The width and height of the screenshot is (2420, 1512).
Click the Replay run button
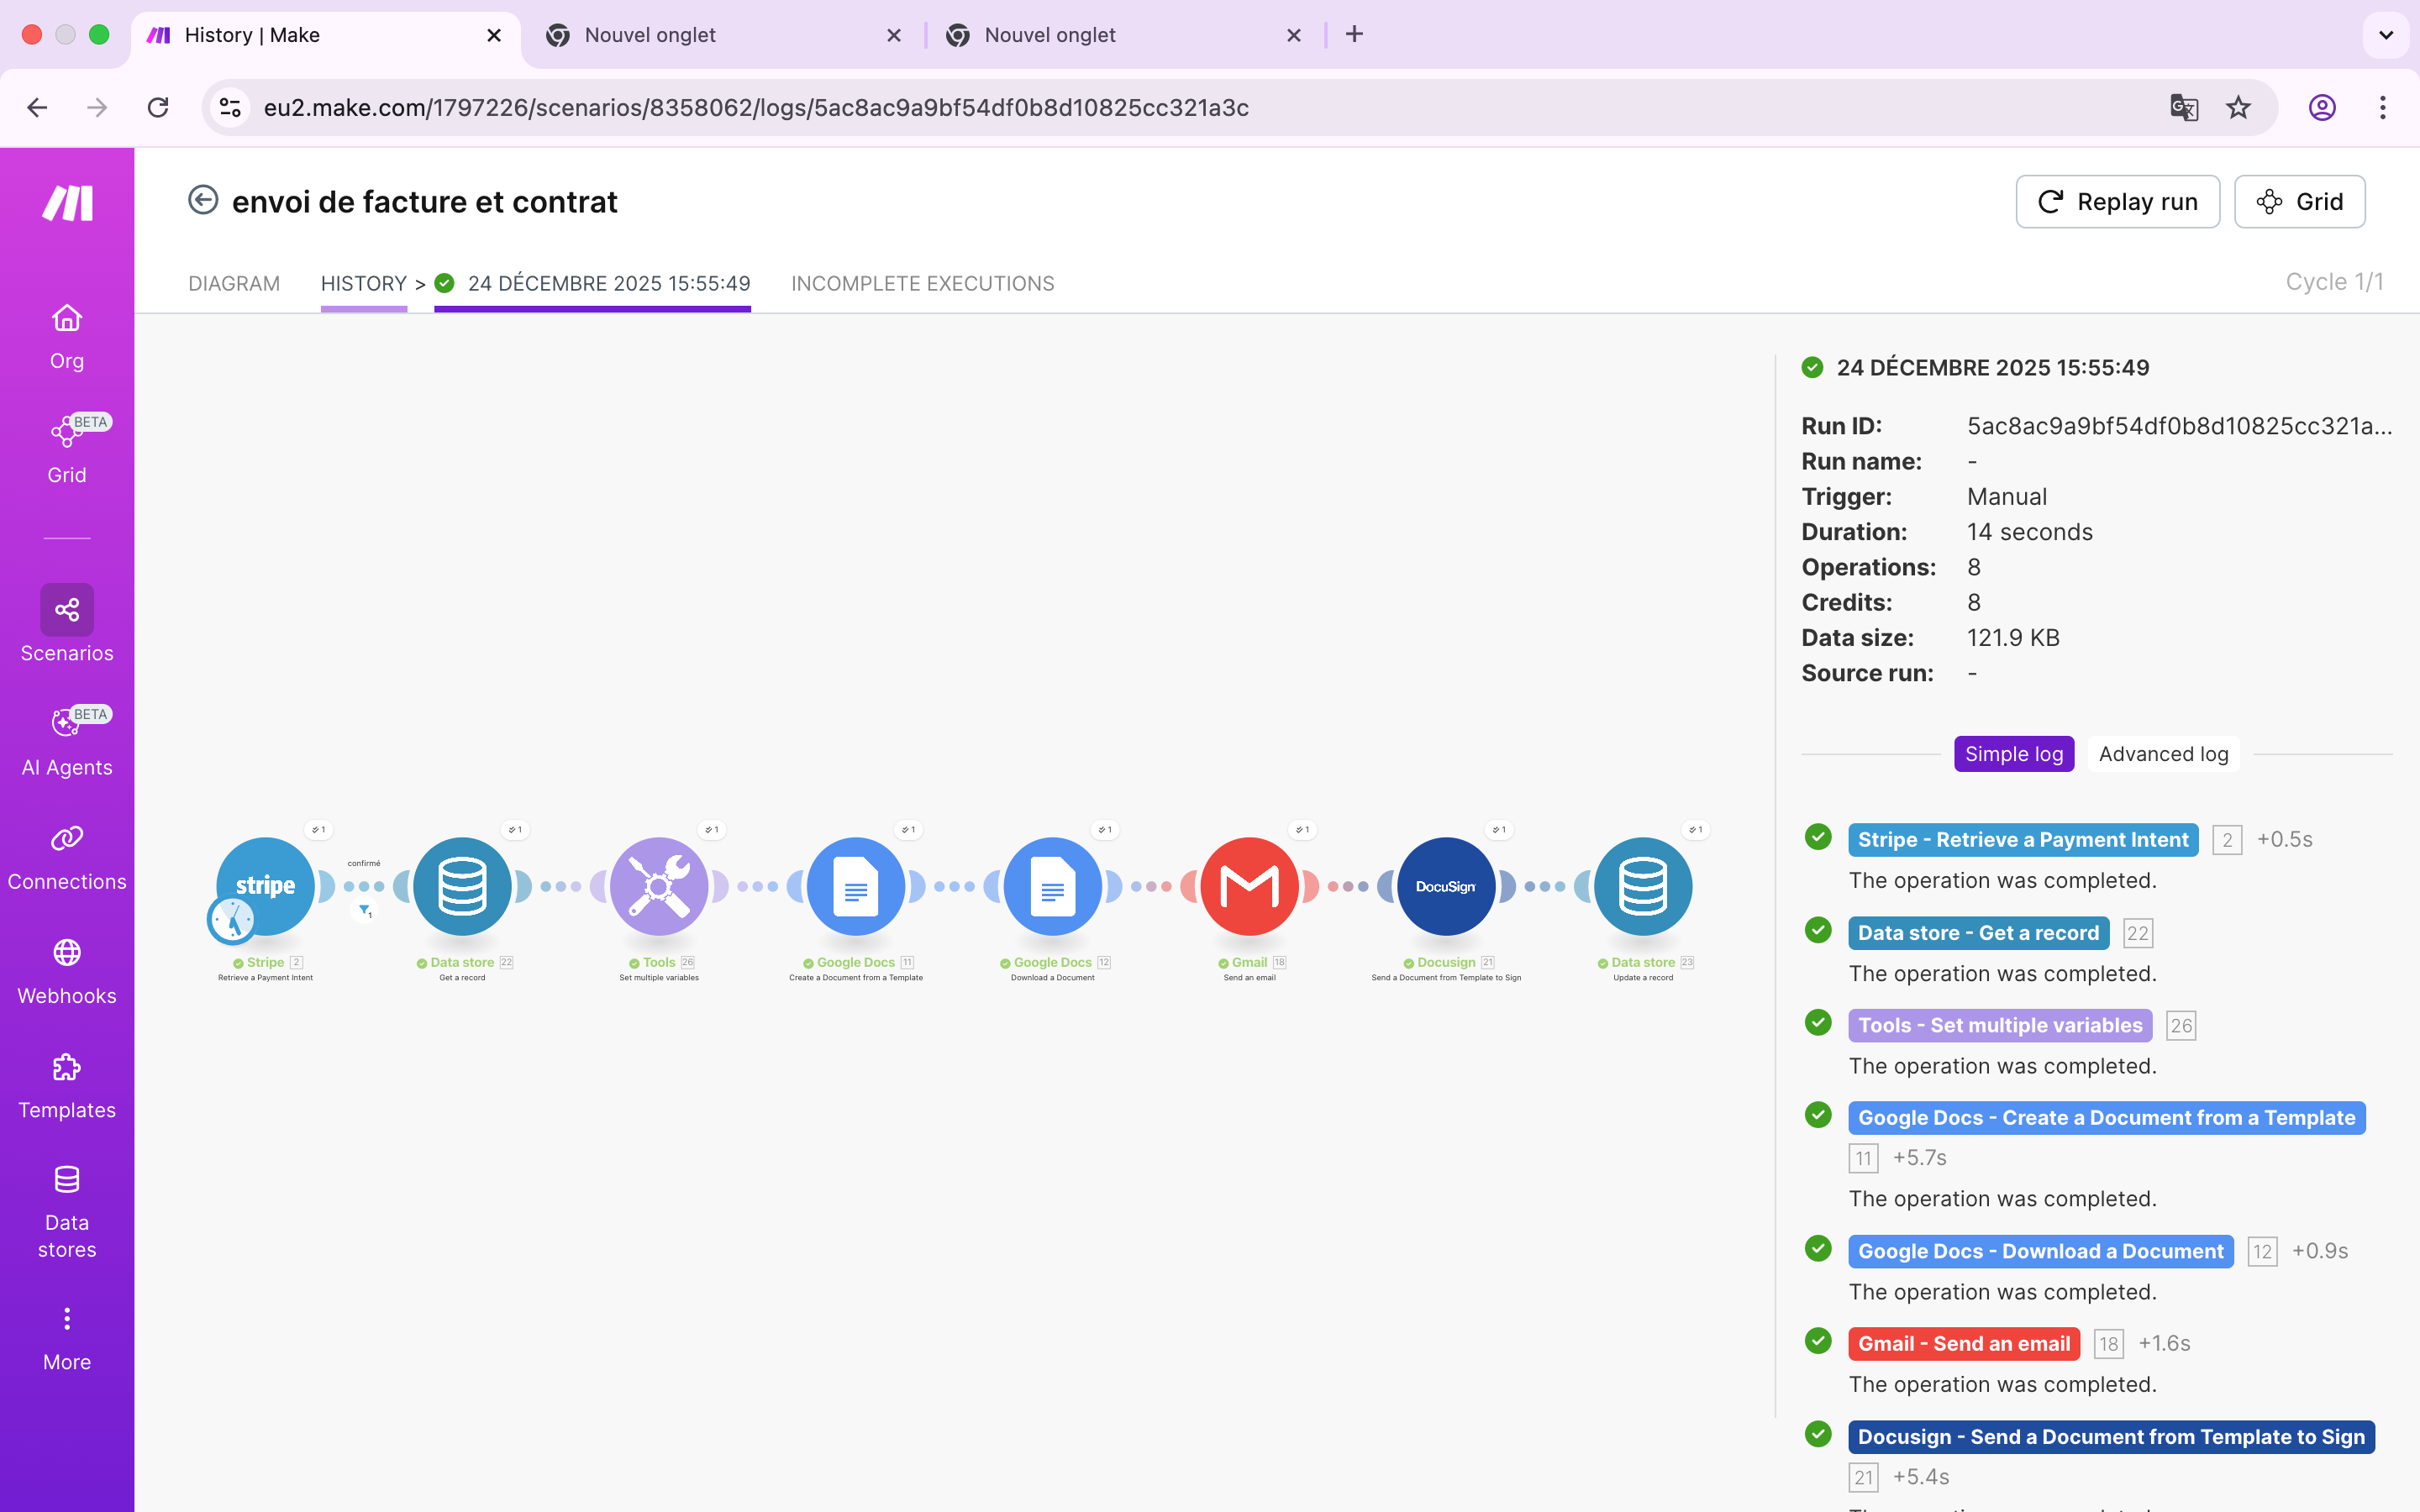2117,202
